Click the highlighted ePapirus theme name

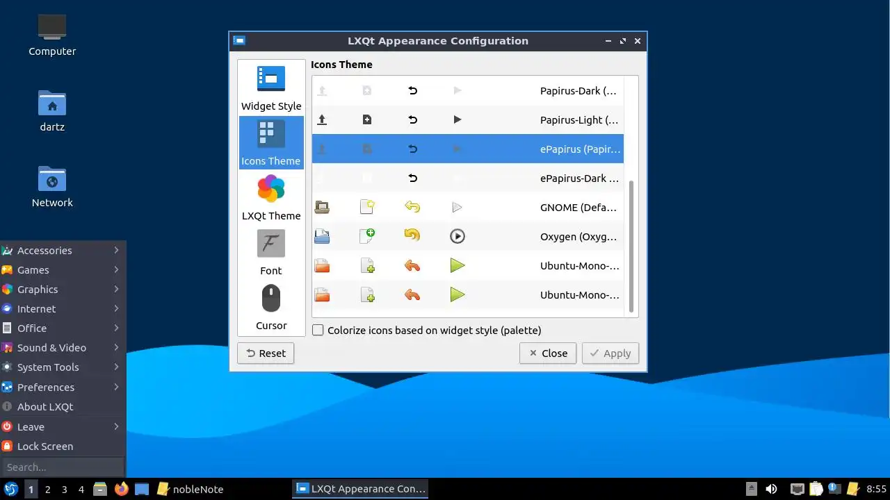[x=581, y=149]
